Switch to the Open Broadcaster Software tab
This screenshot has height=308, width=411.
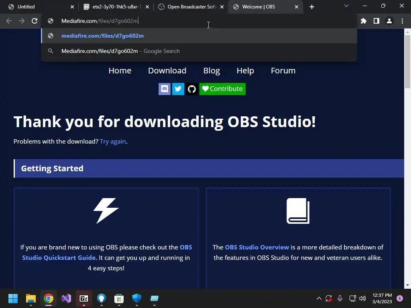(191, 7)
